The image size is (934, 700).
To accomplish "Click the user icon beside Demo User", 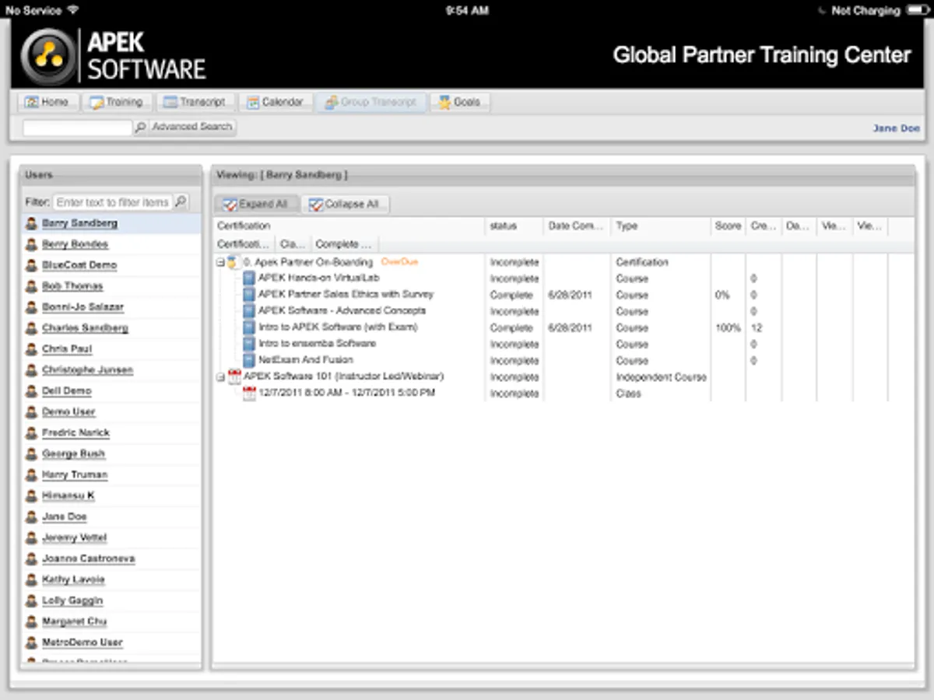I will [x=31, y=412].
